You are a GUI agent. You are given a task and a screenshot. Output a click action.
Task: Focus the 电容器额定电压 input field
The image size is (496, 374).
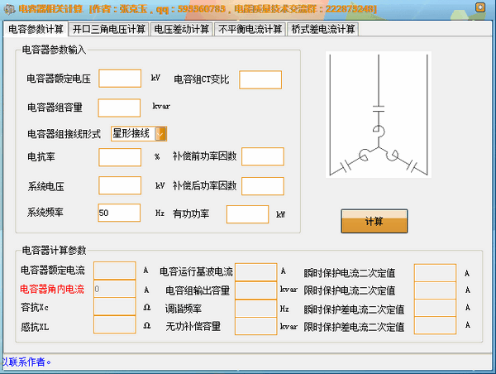tap(120, 79)
